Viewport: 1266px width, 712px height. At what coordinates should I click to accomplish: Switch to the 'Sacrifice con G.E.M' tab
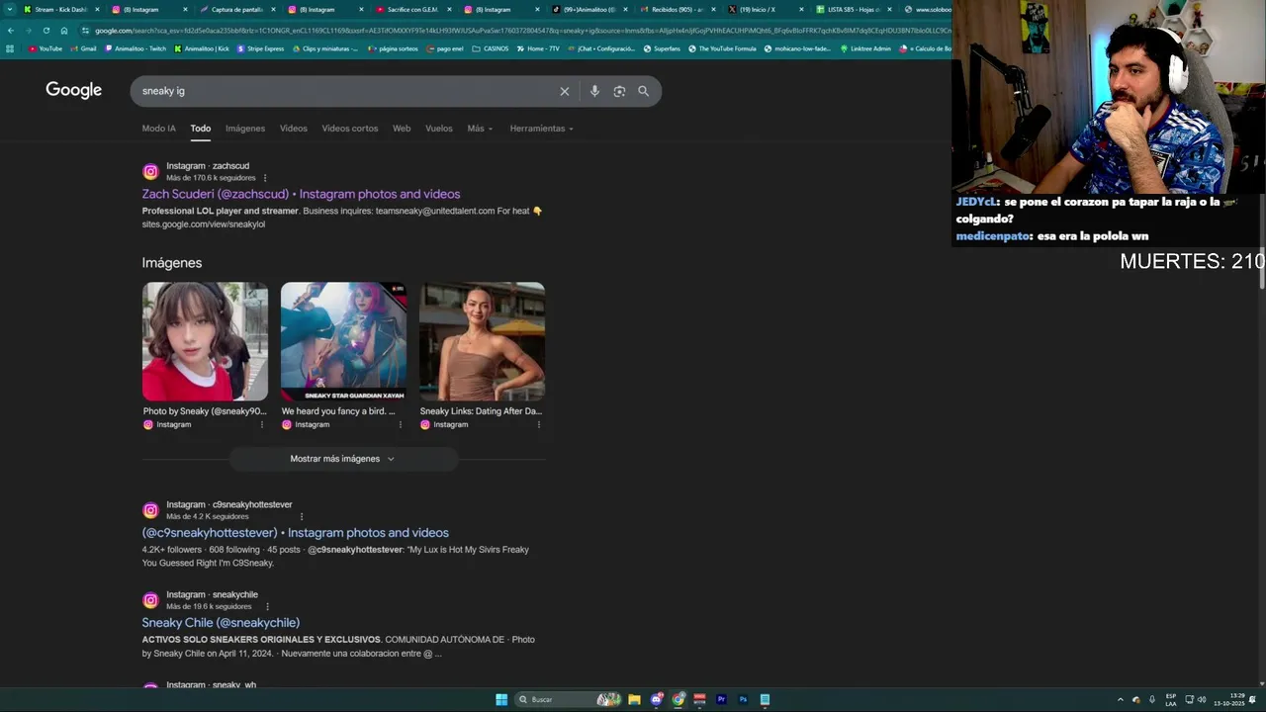(x=411, y=9)
